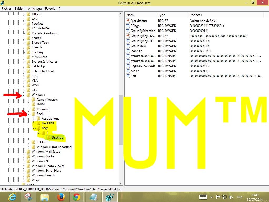Click tree scrollbar up arrow
Image resolution: width=269 pixels, height=202 pixels.
tap(120, 14)
